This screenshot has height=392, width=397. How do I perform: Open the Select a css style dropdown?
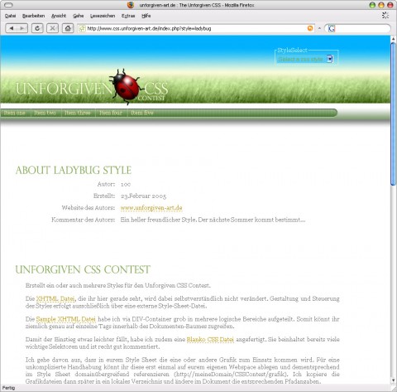tap(305, 59)
